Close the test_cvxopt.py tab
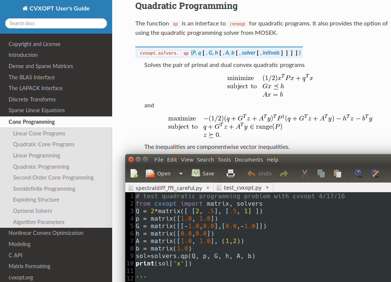Viewport: 391px width, 282px height. (x=267, y=188)
